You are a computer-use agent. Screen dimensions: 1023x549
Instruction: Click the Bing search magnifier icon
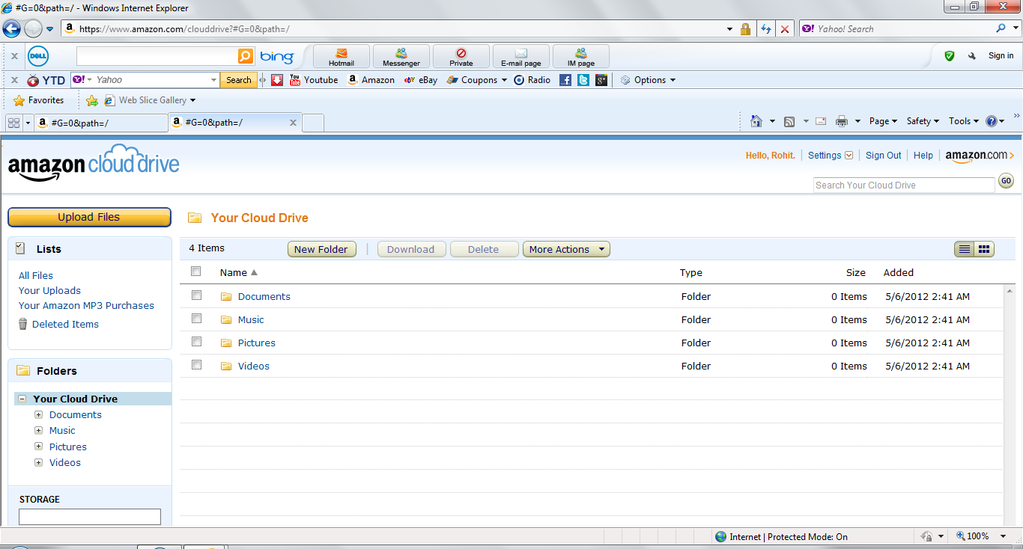(245, 57)
